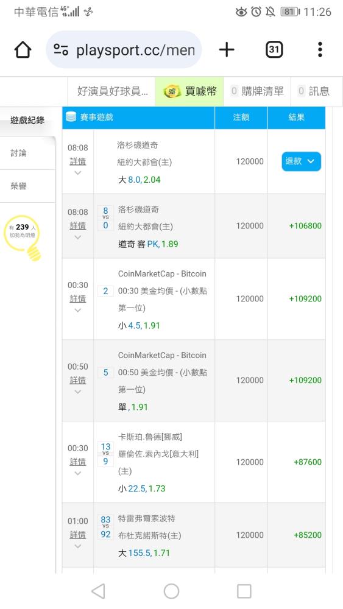Open the 退款 refund dropdown
Screen dimensions: 343x609
pos(301,161)
